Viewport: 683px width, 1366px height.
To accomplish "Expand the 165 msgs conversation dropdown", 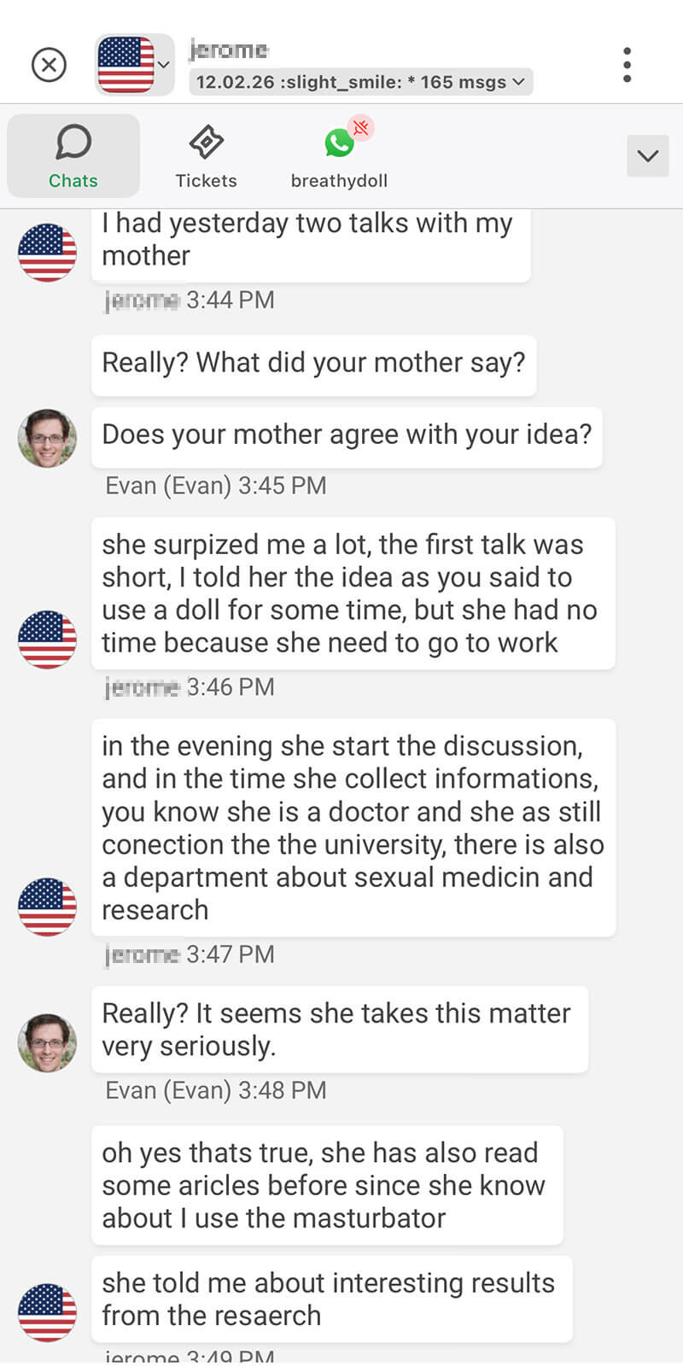I will click(361, 82).
